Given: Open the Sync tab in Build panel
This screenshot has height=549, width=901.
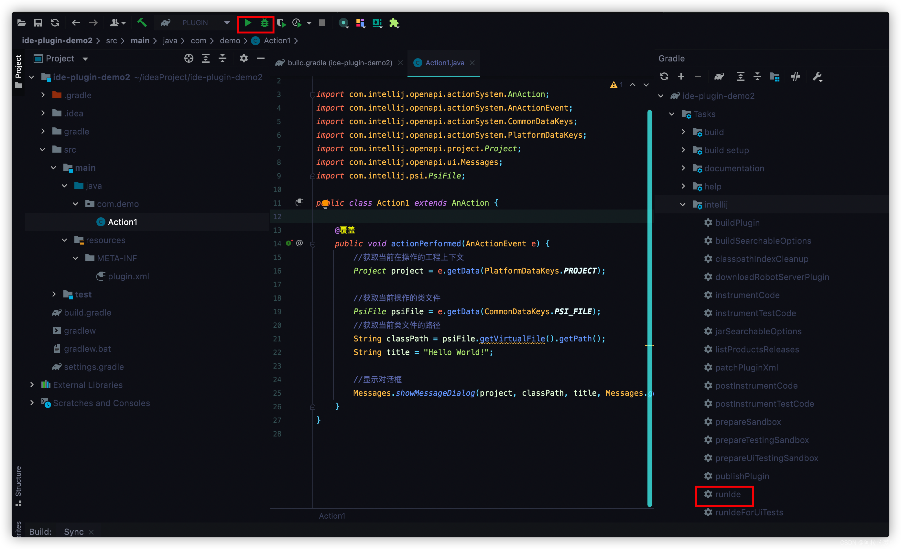Looking at the screenshot, I should (x=73, y=532).
